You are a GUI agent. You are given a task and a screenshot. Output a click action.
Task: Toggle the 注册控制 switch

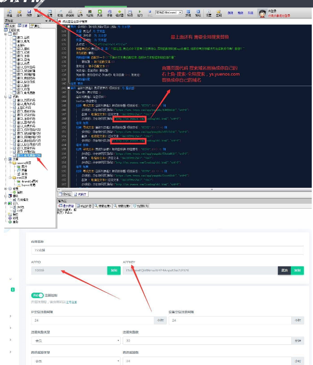pyautogui.click(x=37, y=295)
